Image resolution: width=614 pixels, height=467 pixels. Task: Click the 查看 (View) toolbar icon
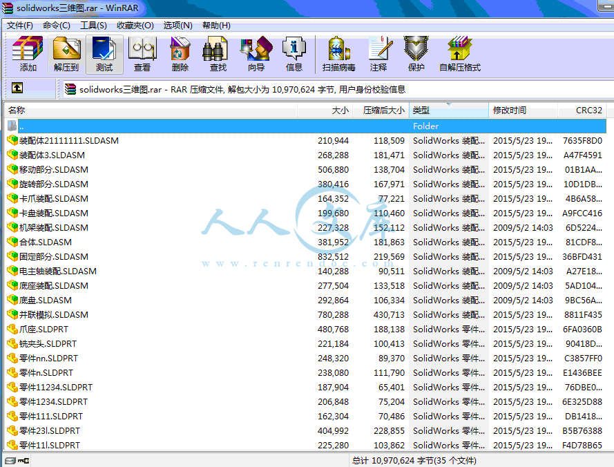tap(142, 48)
